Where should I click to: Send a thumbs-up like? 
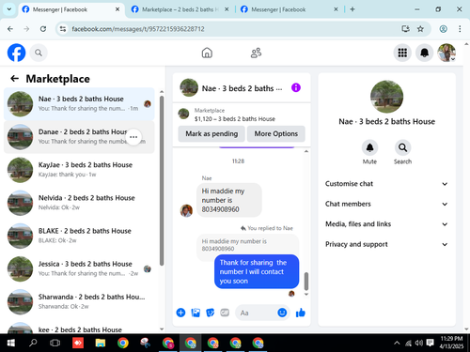coord(301,313)
